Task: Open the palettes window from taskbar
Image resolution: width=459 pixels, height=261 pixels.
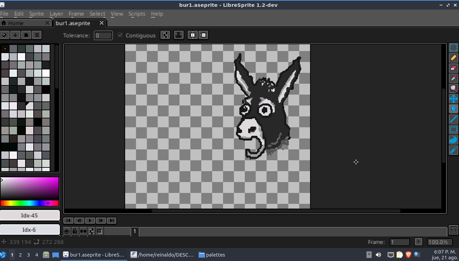Action: pyautogui.click(x=211, y=255)
